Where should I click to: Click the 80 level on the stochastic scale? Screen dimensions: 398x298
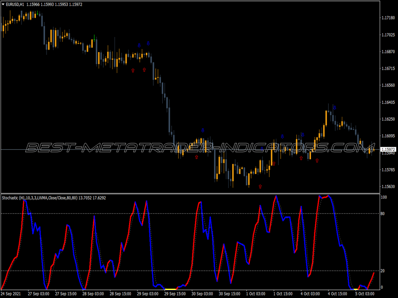[383, 214]
